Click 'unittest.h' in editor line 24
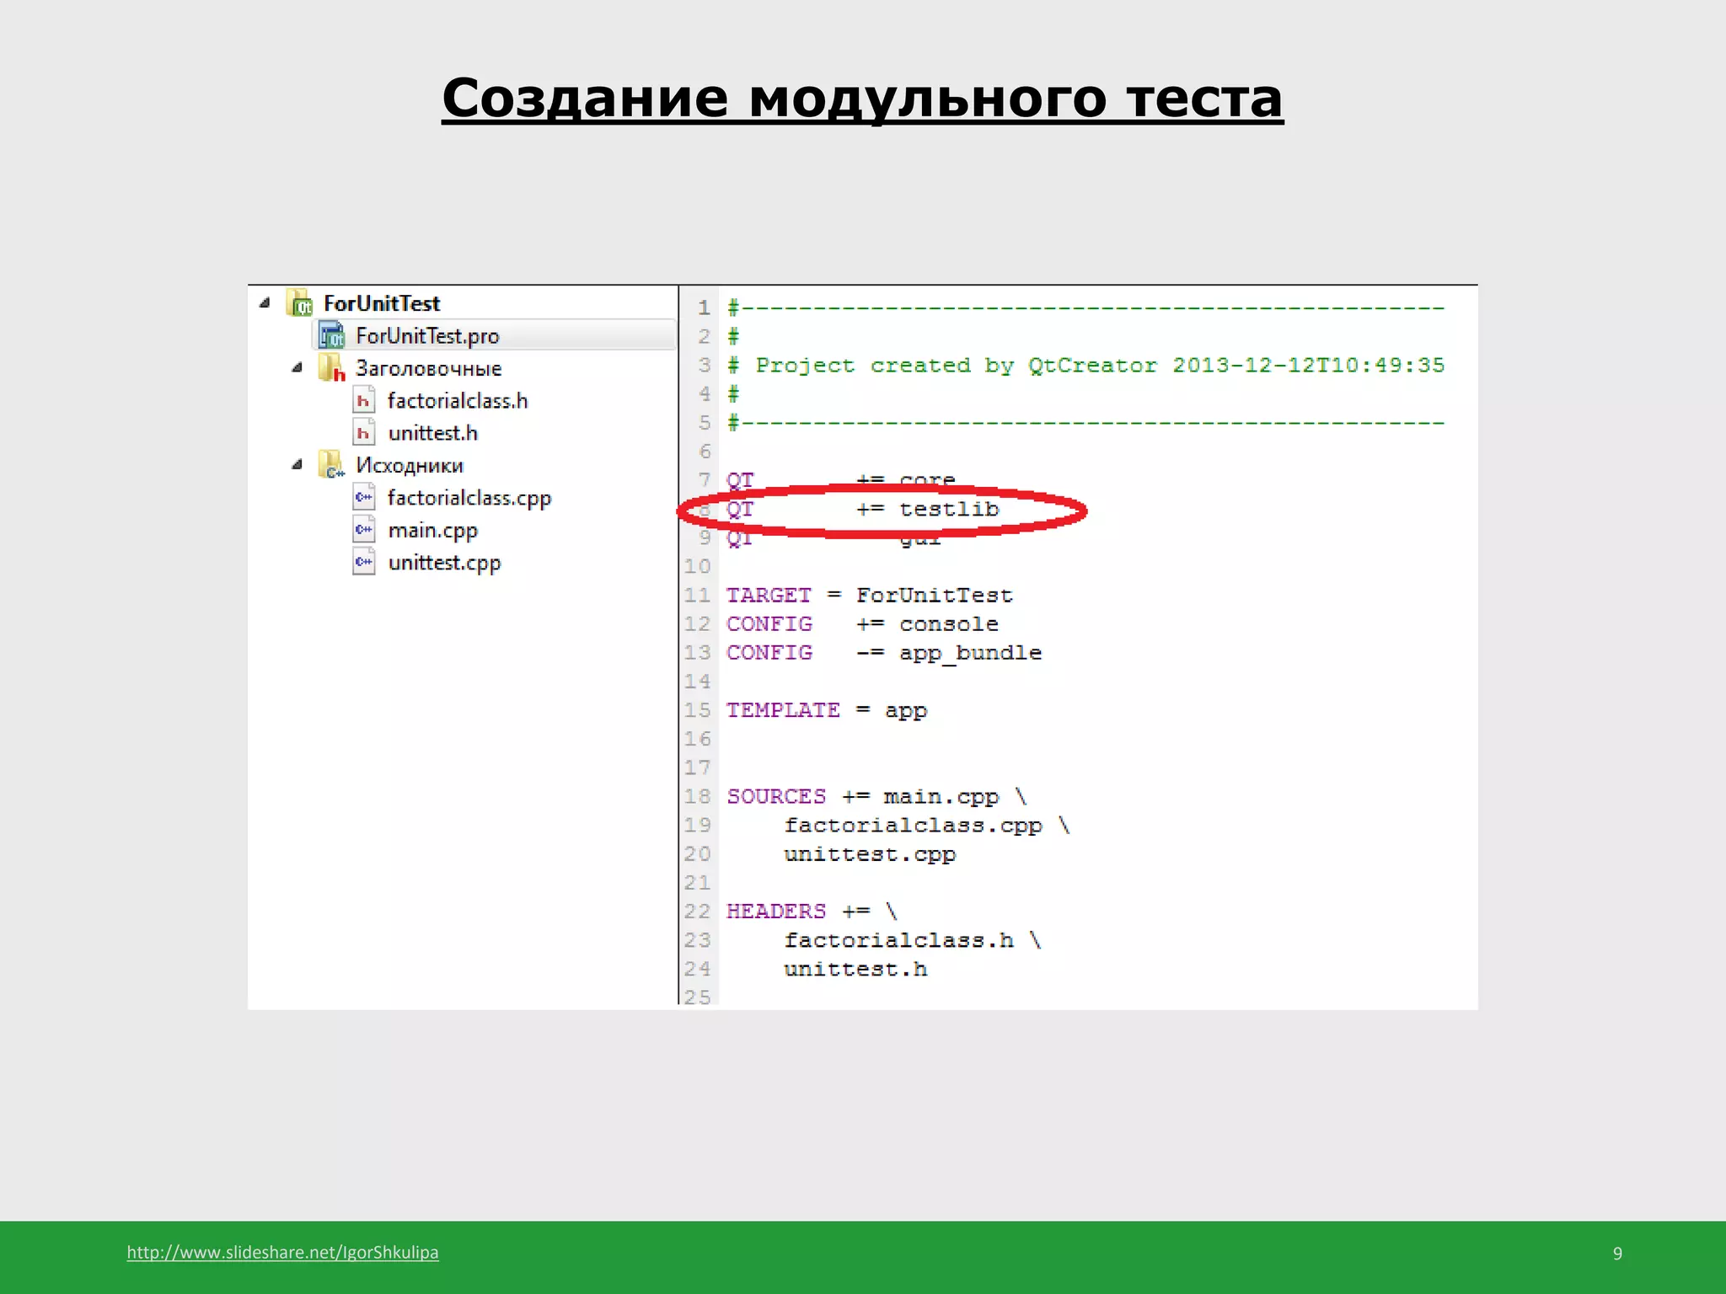The image size is (1726, 1294). point(855,969)
